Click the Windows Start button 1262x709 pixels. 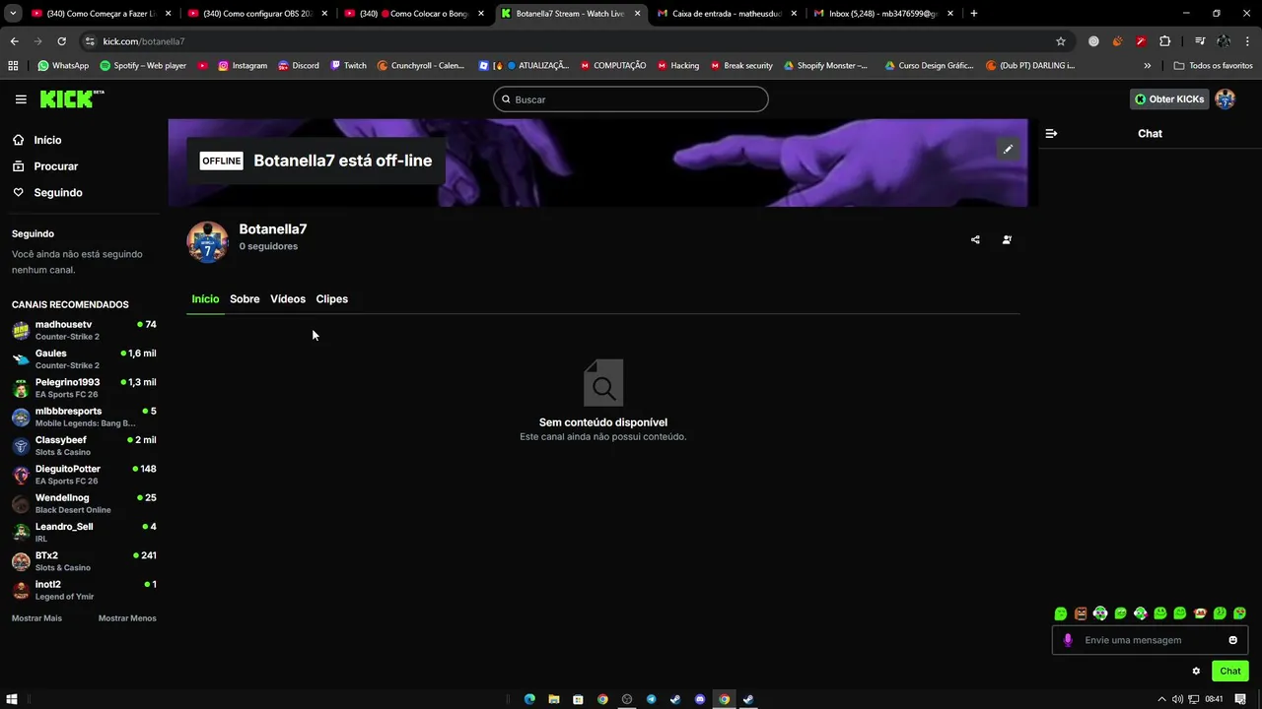click(13, 699)
